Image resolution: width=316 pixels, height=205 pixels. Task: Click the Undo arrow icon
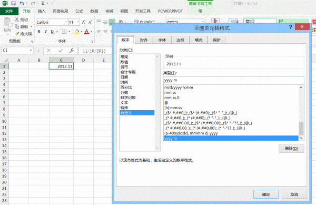[x=22, y=4]
